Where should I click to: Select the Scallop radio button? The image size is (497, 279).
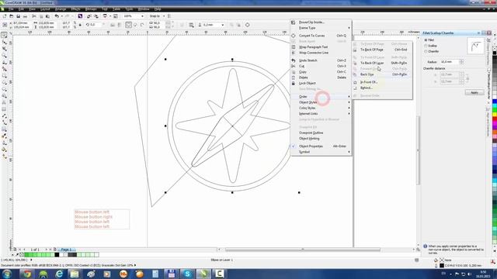coord(426,46)
